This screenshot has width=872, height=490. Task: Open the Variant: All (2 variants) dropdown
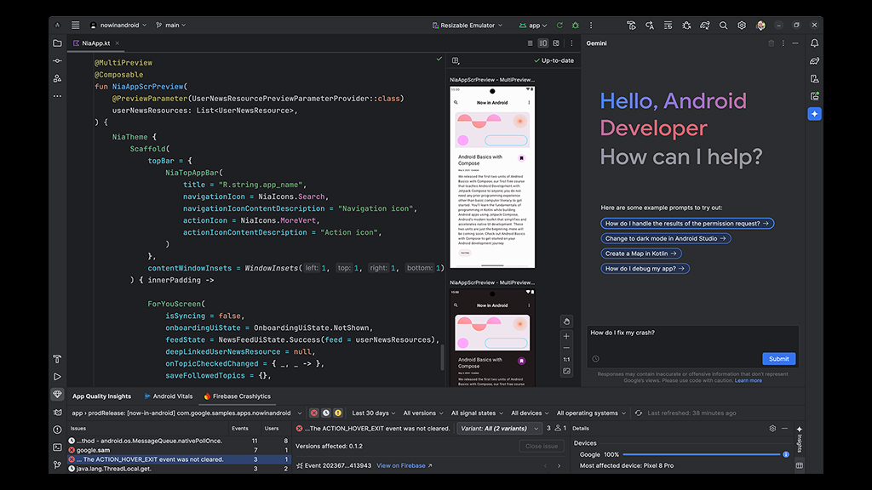[x=500, y=429]
